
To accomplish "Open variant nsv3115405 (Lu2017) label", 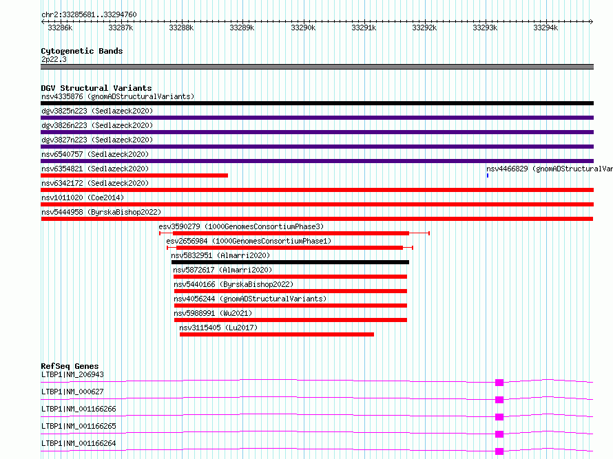I will point(218,328).
